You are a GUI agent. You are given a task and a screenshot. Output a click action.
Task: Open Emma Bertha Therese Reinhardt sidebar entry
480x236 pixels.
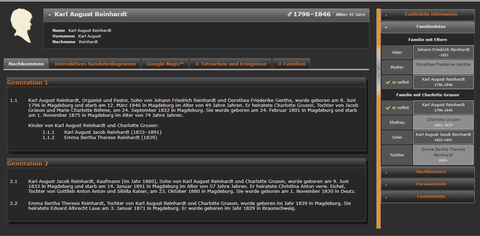(x=443, y=155)
